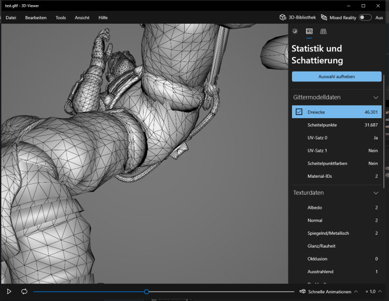This screenshot has width=389, height=301.
Task: Collapse the Gittermodelldaten section
Action: point(376,97)
